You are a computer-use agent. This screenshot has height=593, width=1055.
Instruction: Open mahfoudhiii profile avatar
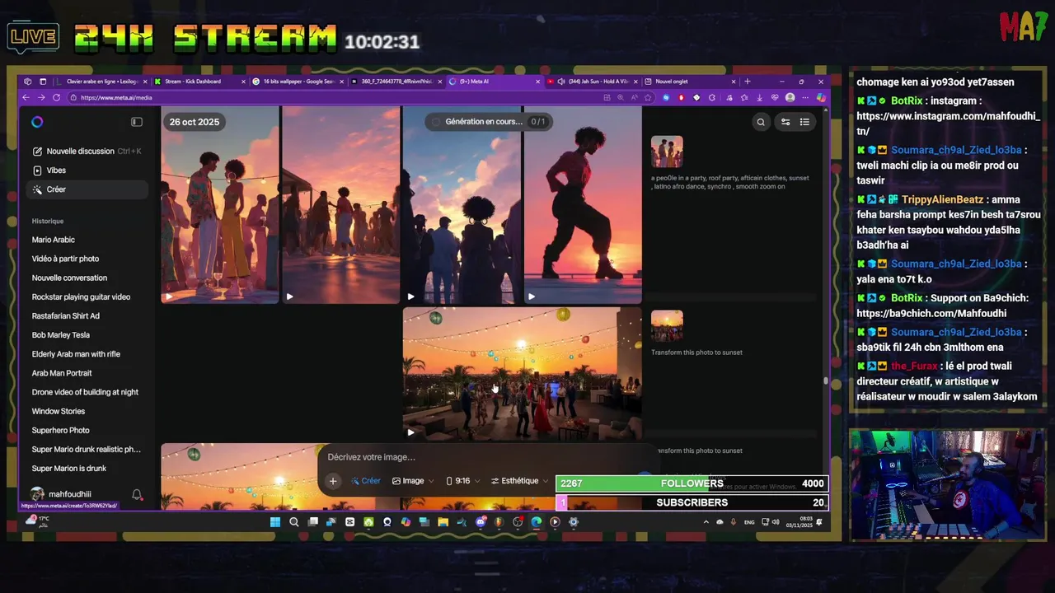pos(37,494)
